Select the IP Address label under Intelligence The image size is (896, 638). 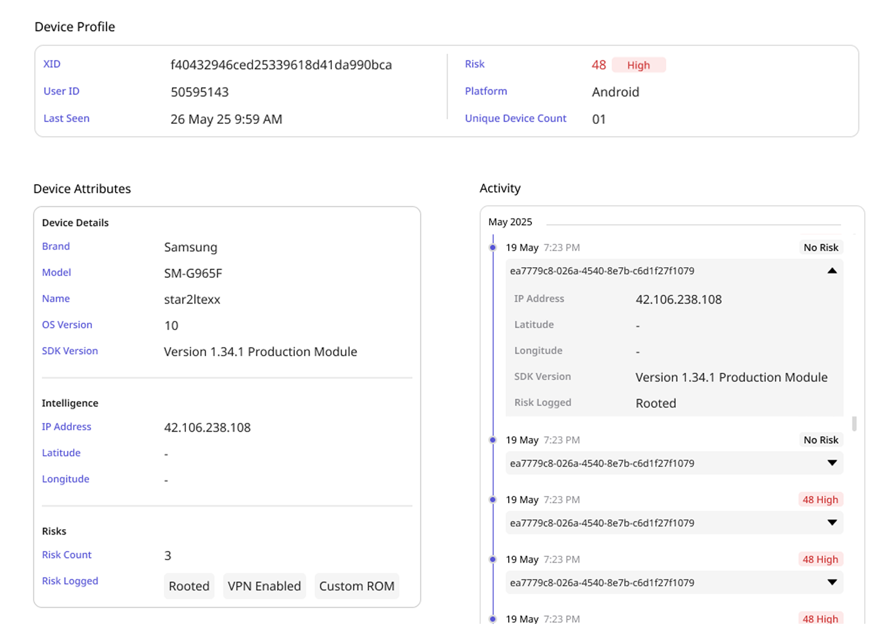pos(66,427)
